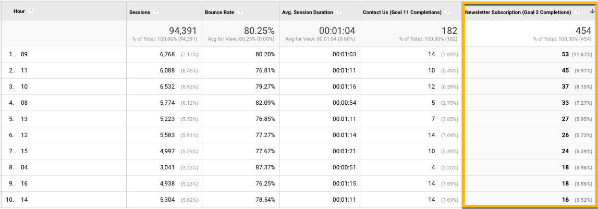Sort by Avg. Session Duration header
The height and width of the screenshot is (209, 598).
click(x=308, y=12)
